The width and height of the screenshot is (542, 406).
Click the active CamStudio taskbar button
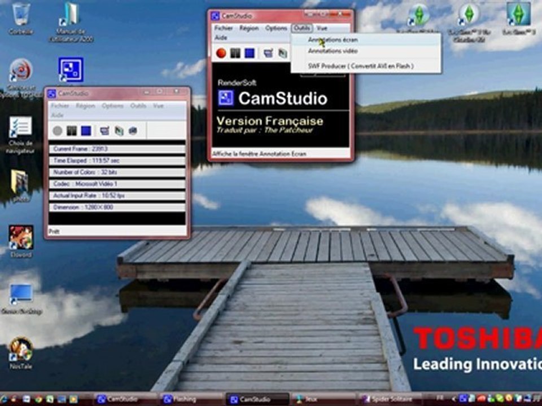pyautogui.click(x=257, y=399)
